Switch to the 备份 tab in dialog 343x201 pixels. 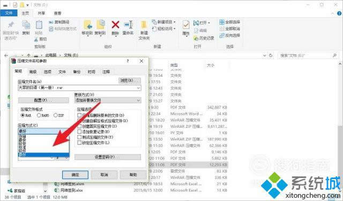point(77,72)
